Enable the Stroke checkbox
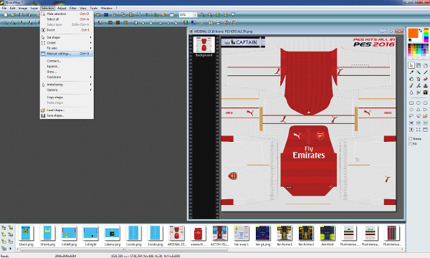Screen dimensions: 430x258 pyautogui.click(x=411, y=139)
